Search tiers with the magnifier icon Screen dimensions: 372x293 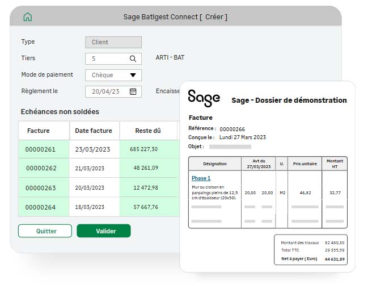[x=133, y=58]
